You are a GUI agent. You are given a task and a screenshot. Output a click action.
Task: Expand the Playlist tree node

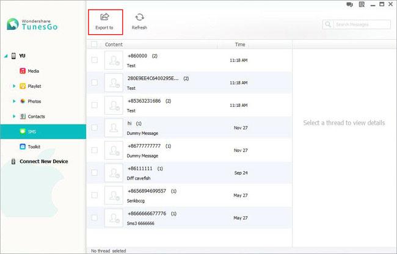14,86
